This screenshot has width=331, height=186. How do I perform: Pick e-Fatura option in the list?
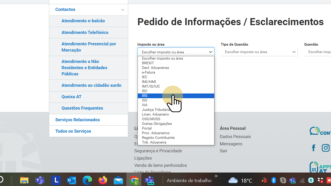coord(148,73)
